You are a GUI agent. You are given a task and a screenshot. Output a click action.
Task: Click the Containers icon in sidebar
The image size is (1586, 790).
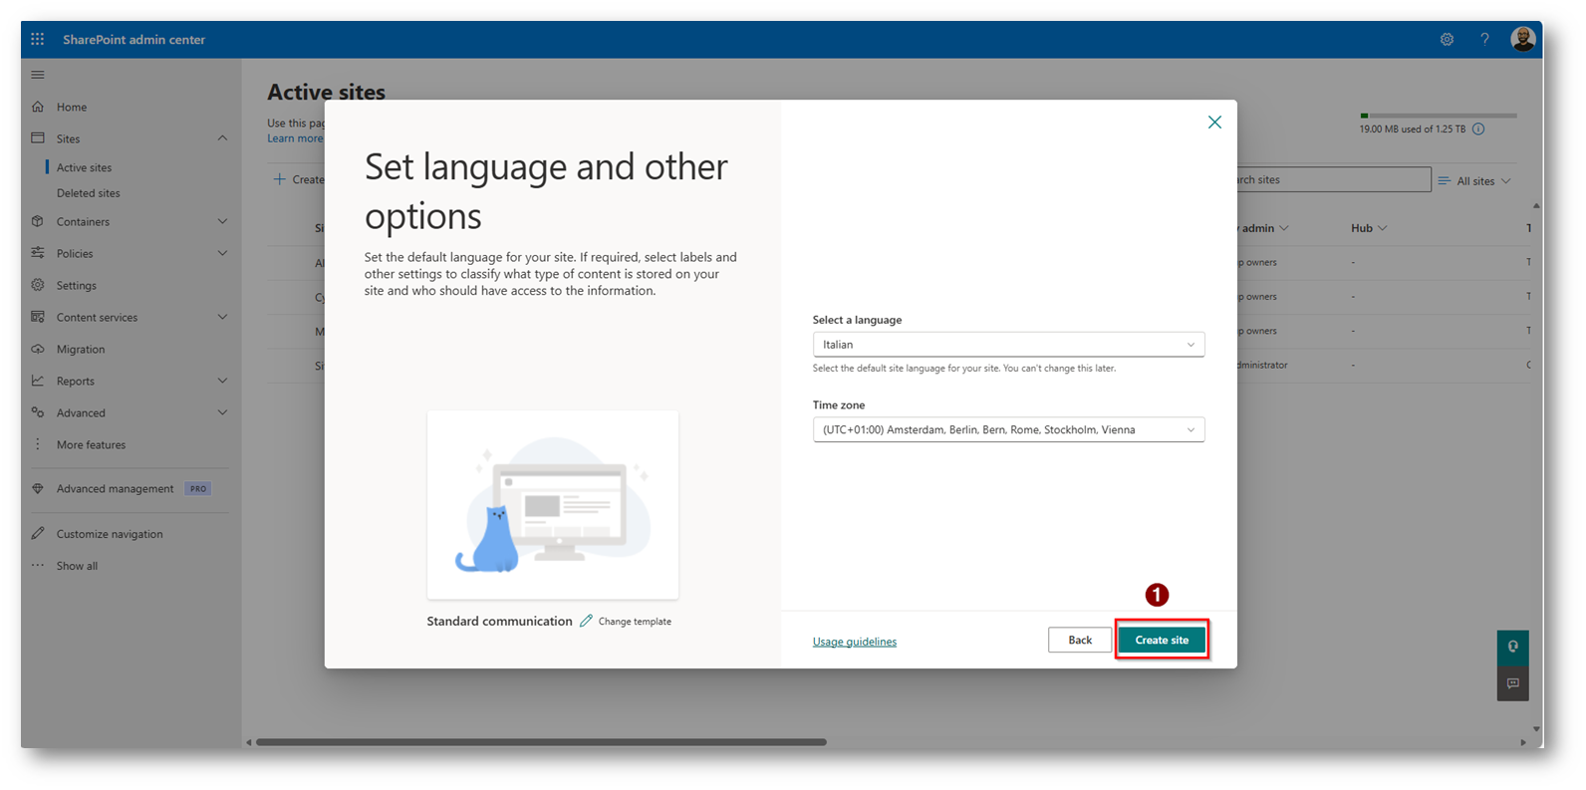click(38, 221)
